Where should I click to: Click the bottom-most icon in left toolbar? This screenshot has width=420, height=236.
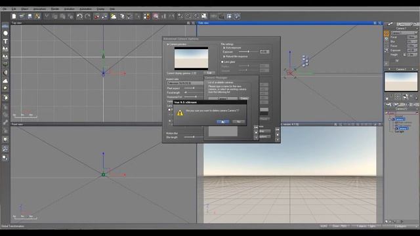pyautogui.click(x=5, y=157)
